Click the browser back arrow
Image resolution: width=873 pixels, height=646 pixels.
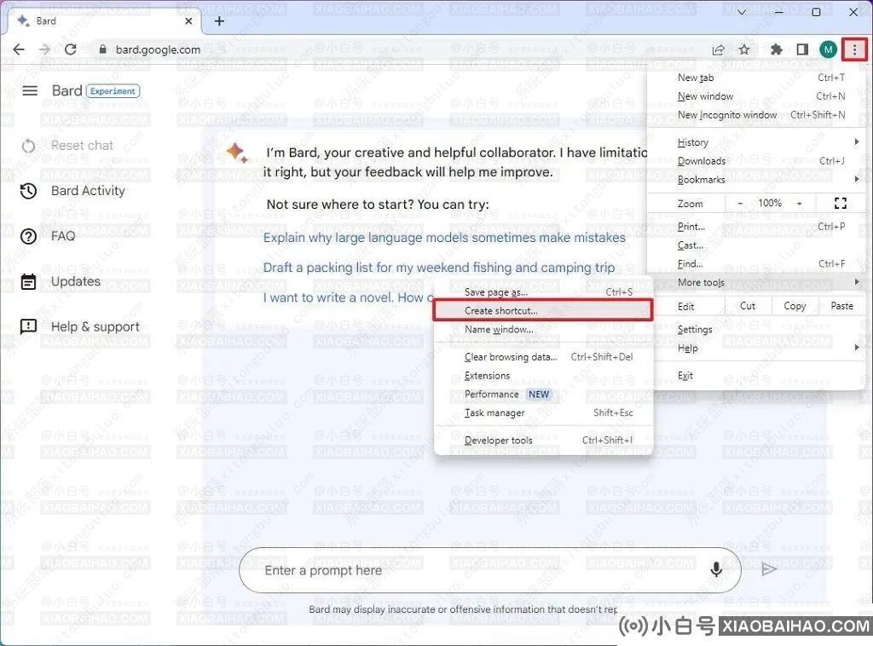[x=19, y=49]
